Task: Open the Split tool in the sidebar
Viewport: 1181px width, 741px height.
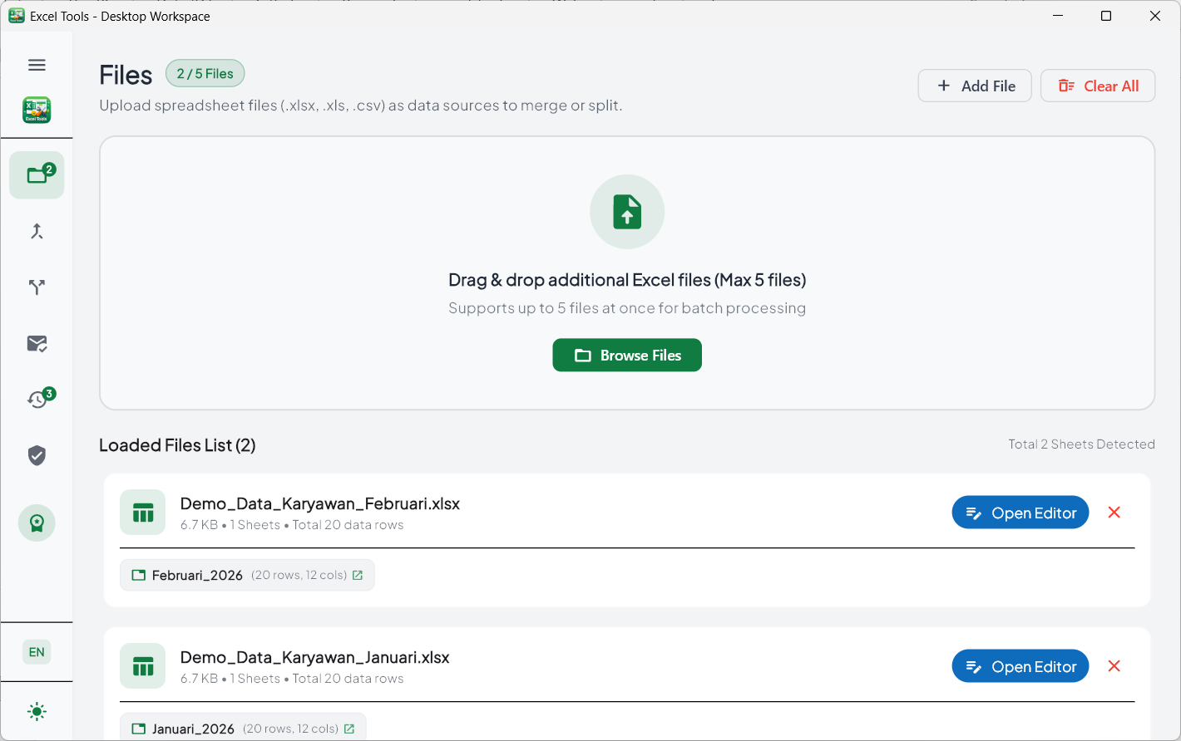Action: click(x=37, y=287)
